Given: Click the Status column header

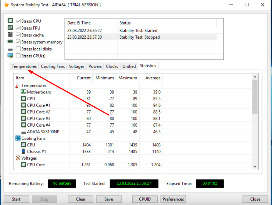Looking at the screenshot, I should 167,23.
